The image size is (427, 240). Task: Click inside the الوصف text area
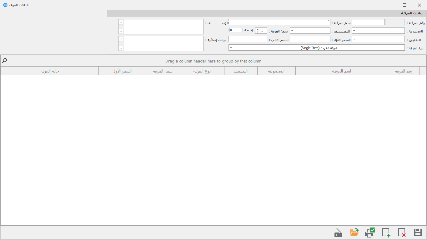coord(161,27)
